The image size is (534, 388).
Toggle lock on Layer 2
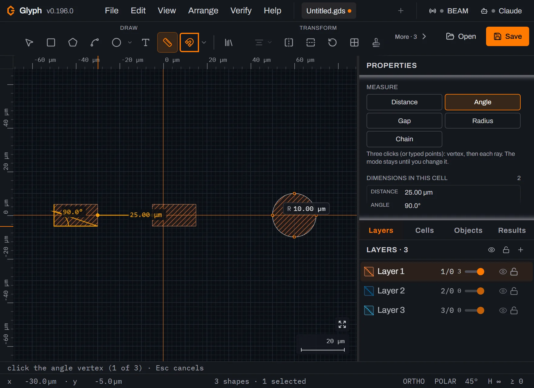[x=514, y=291]
